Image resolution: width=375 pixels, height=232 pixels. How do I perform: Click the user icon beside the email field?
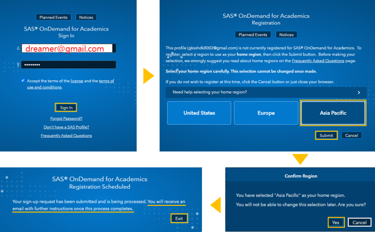coord(18,48)
